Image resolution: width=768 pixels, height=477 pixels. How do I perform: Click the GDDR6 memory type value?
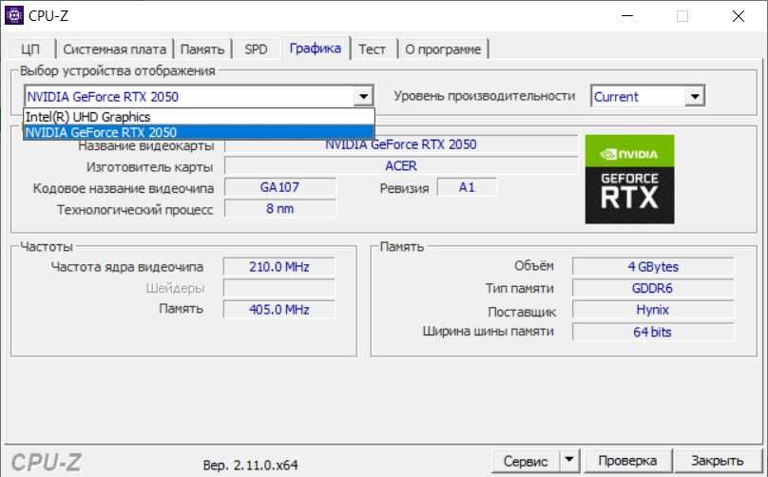(x=653, y=288)
